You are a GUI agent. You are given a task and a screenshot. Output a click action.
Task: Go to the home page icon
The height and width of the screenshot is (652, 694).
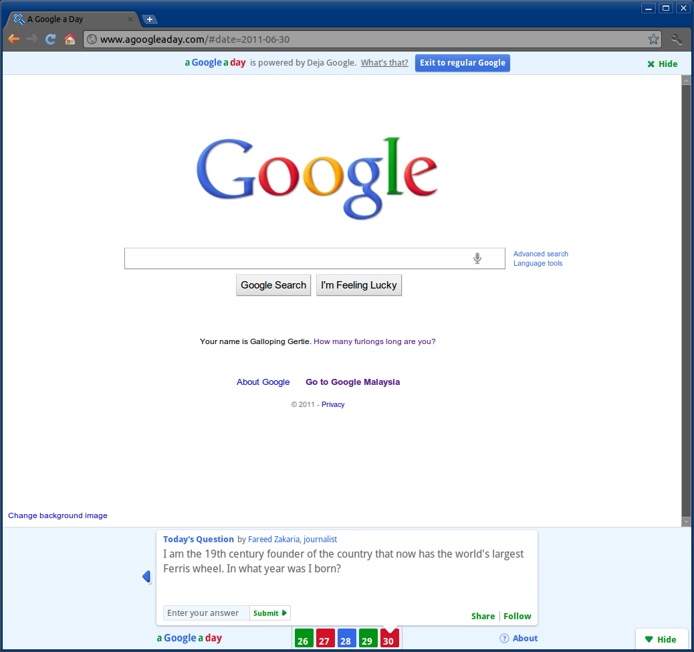pyautogui.click(x=70, y=39)
